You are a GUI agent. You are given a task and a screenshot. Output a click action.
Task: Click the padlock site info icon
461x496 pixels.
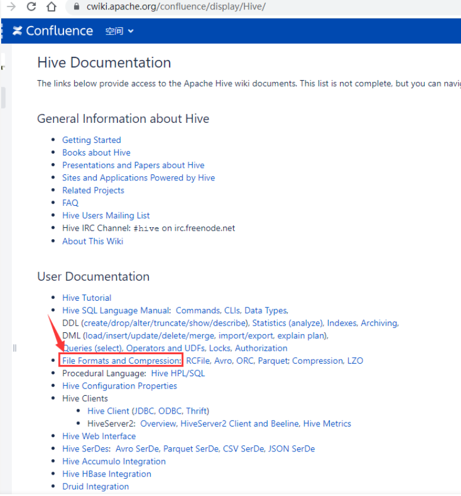(77, 7)
